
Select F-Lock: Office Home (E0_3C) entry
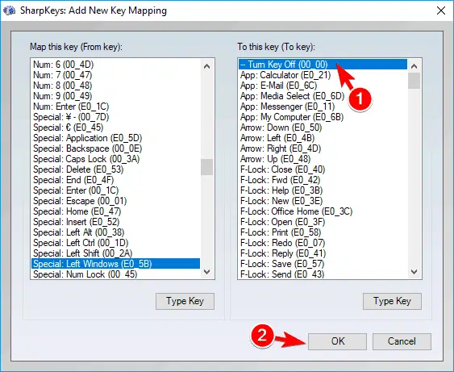click(323, 211)
